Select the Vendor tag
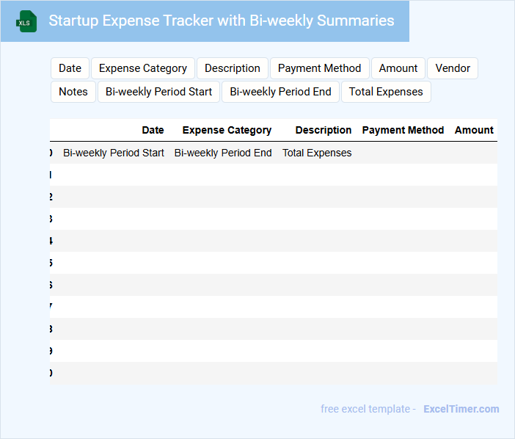The image size is (515, 439). pos(453,68)
